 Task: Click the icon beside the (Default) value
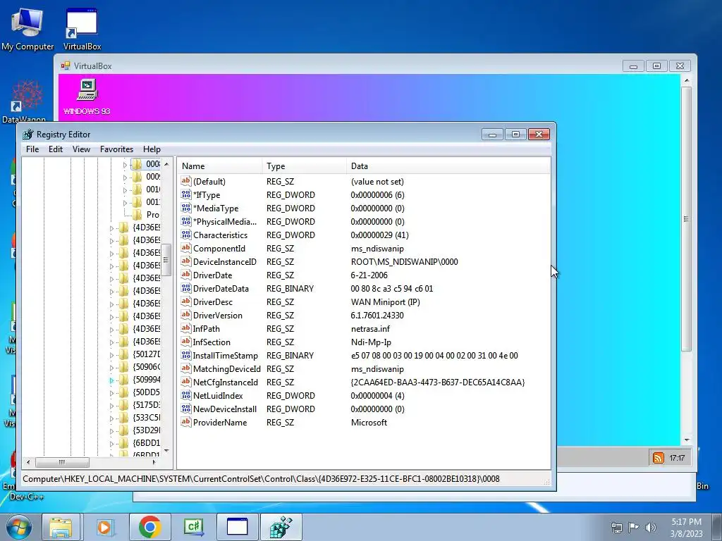pyautogui.click(x=186, y=181)
